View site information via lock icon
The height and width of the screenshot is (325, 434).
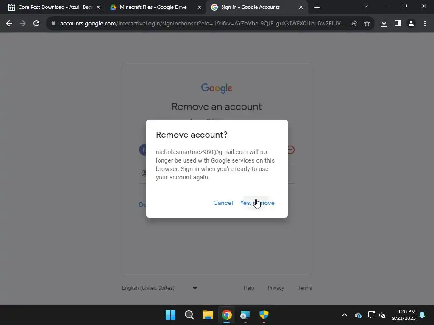pyautogui.click(x=53, y=24)
